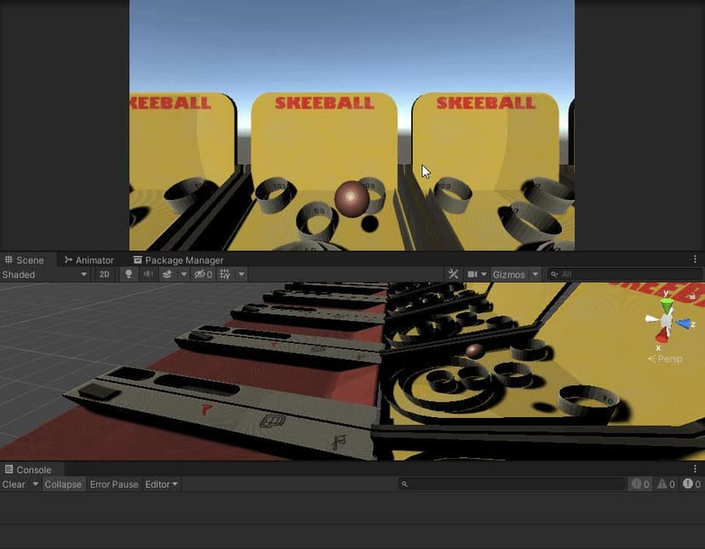705x549 pixels.
Task: Toggle scene lighting bulb icon
Action: click(129, 274)
